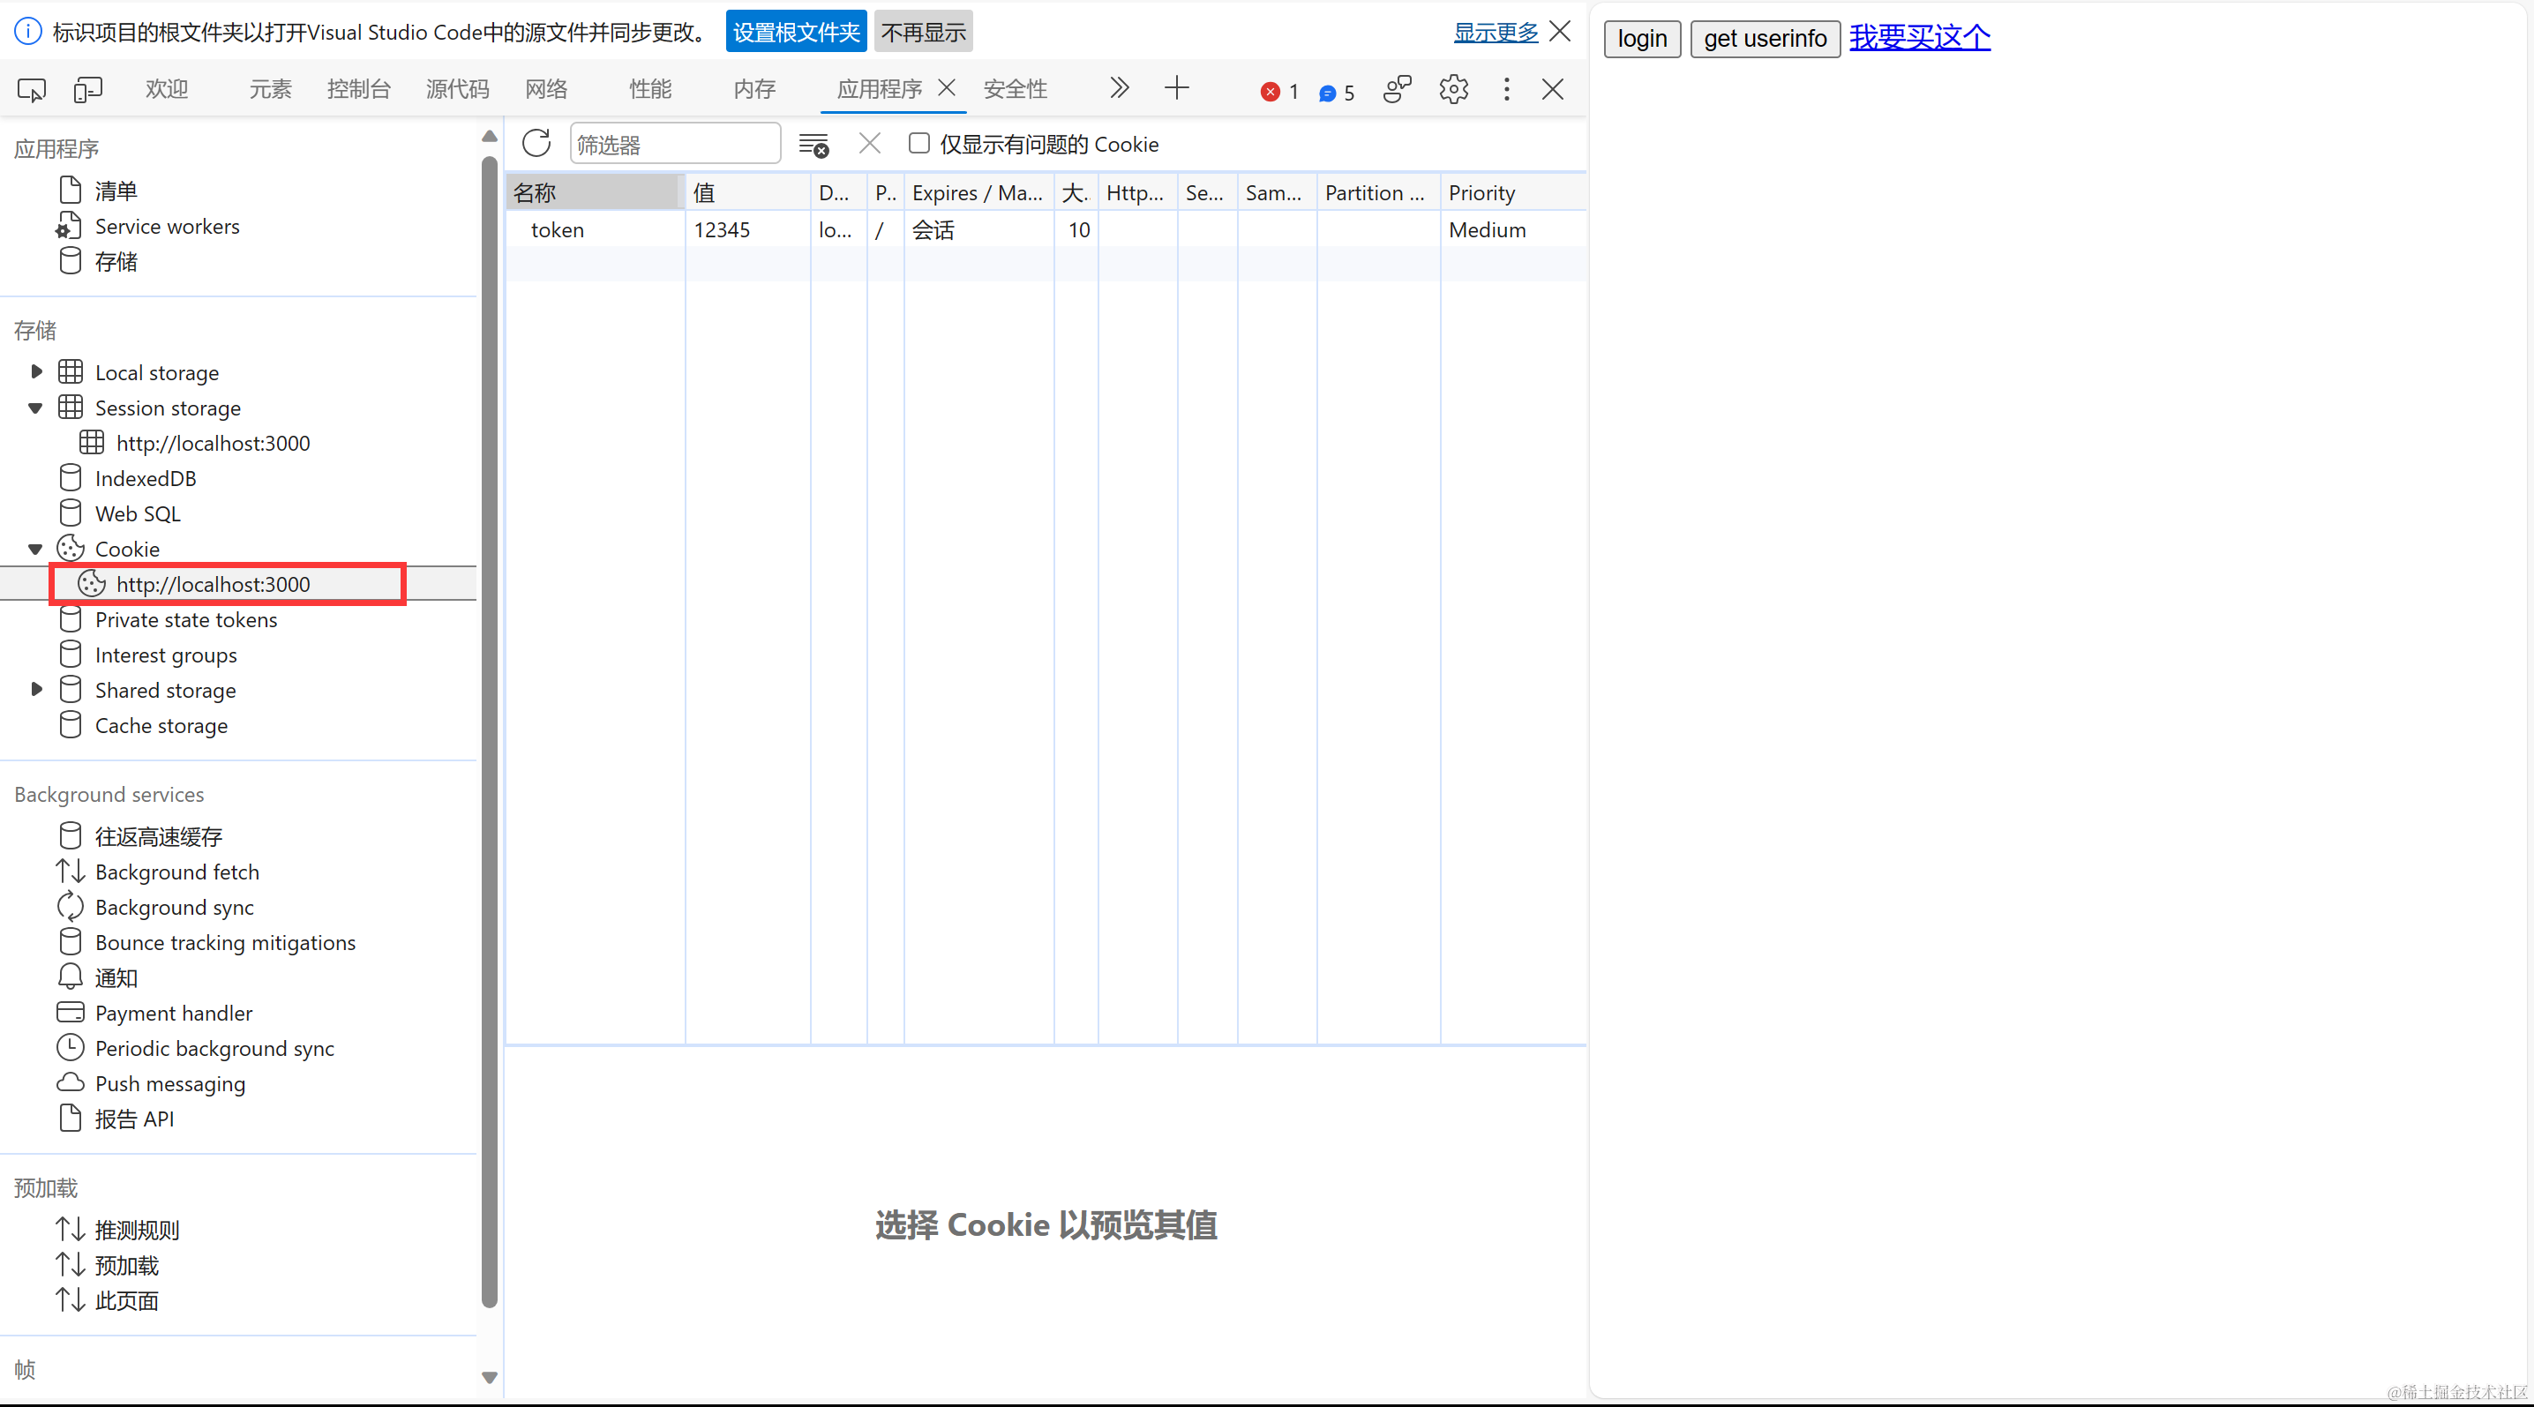This screenshot has height=1407, width=2534.
Task: Click delete selected cookie X icon
Action: (x=870, y=144)
